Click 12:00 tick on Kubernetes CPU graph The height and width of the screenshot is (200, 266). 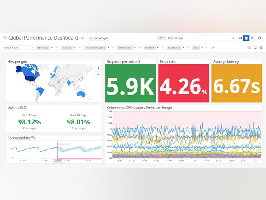[219, 160]
